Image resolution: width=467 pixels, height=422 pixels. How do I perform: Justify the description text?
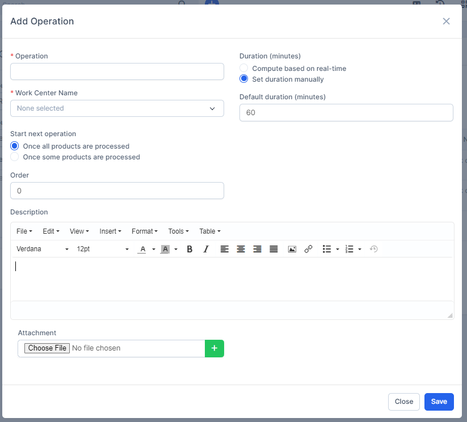coord(274,249)
